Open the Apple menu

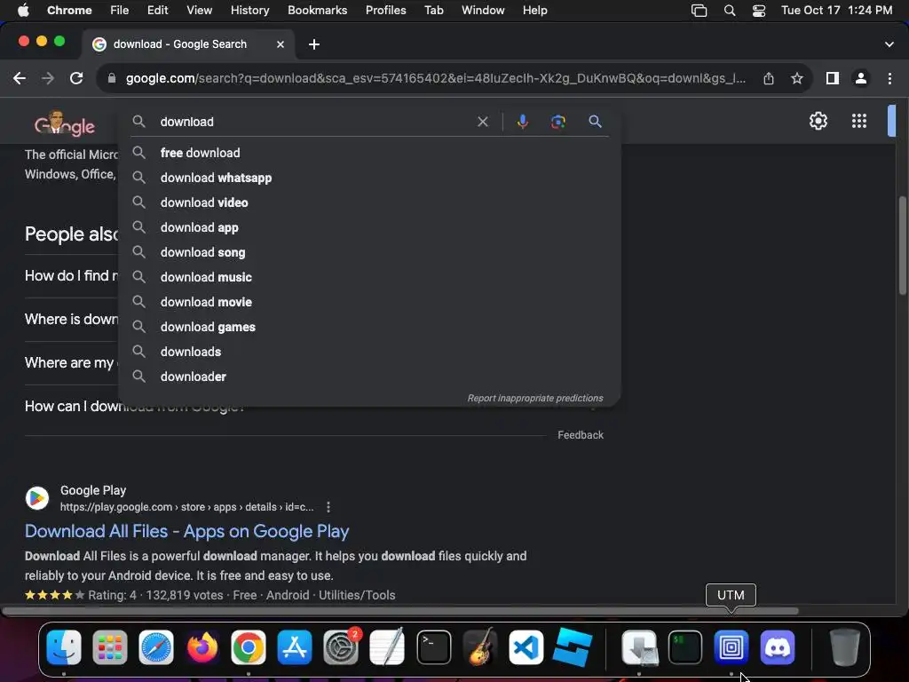point(23,11)
